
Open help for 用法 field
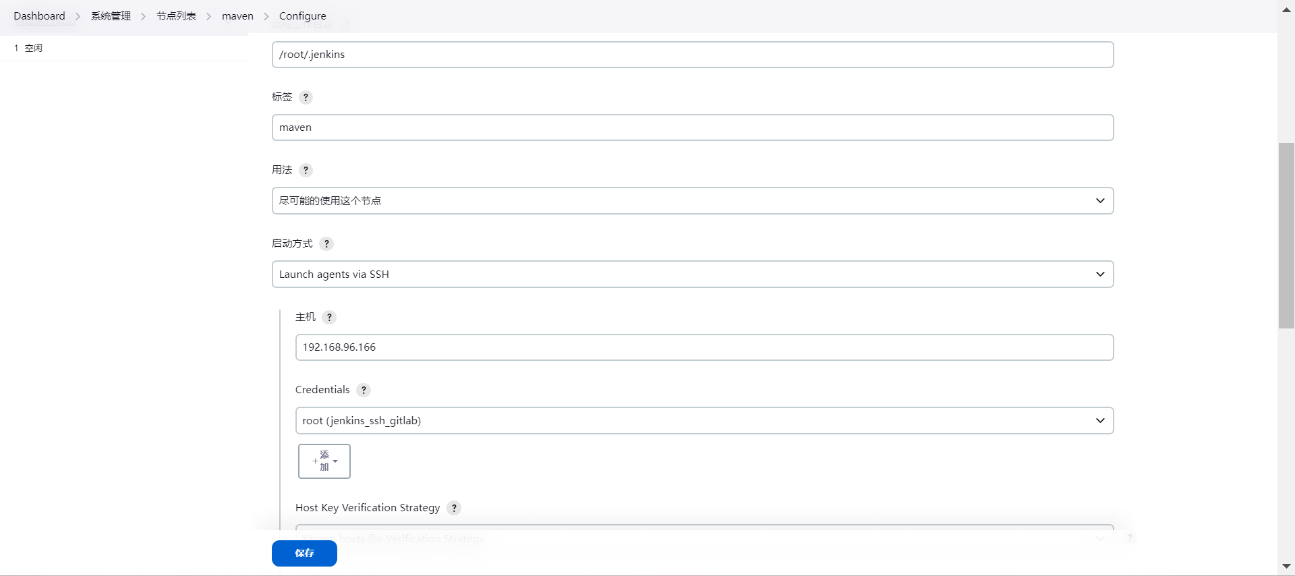click(x=306, y=170)
